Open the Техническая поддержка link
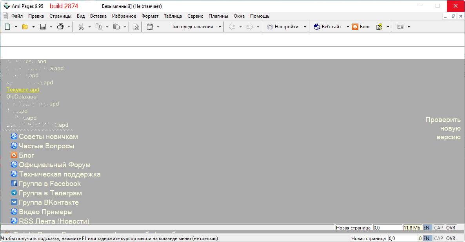Screen dimensions: 465x242 coord(60,175)
